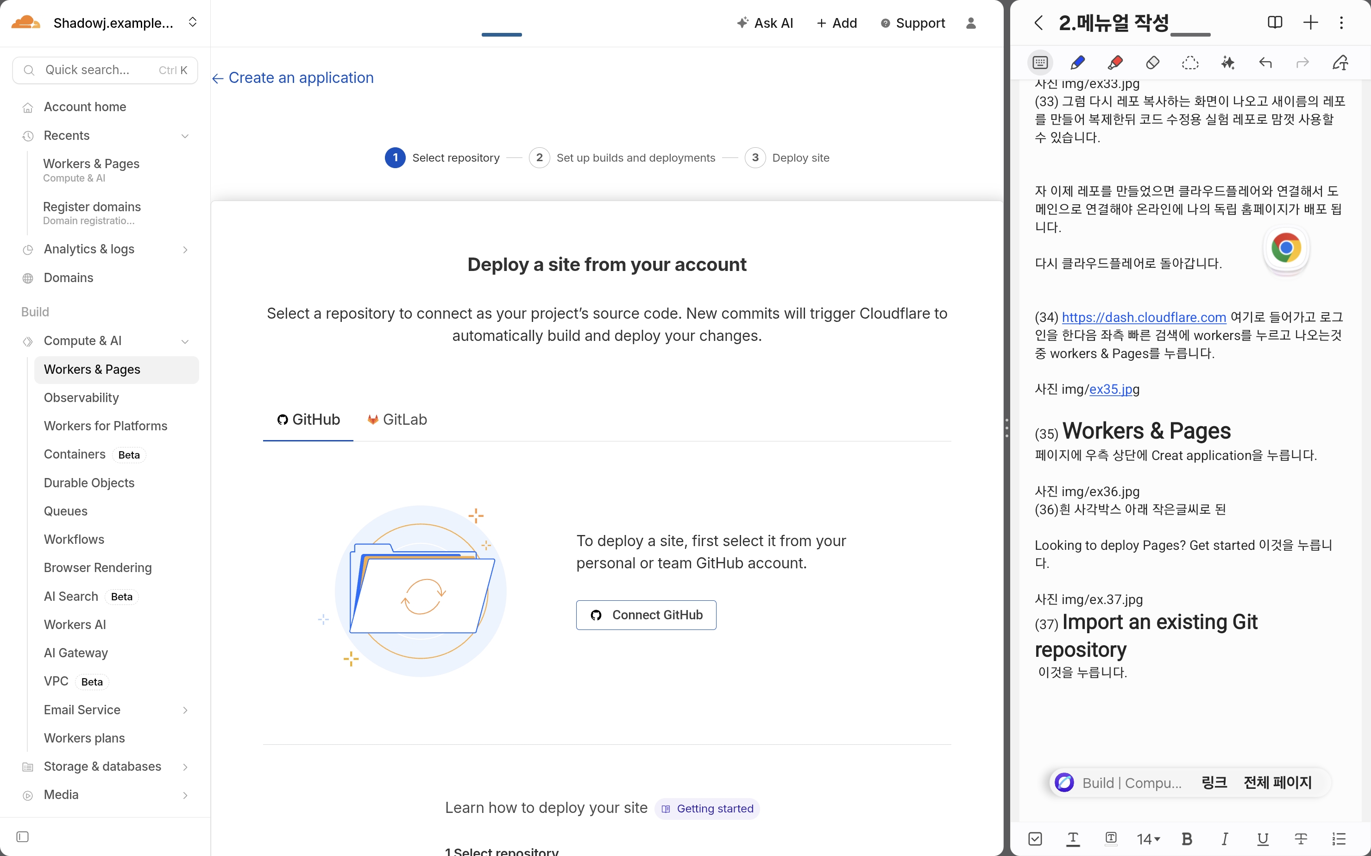Choose the eraser tool in notes
The image size is (1371, 856).
1152,62
